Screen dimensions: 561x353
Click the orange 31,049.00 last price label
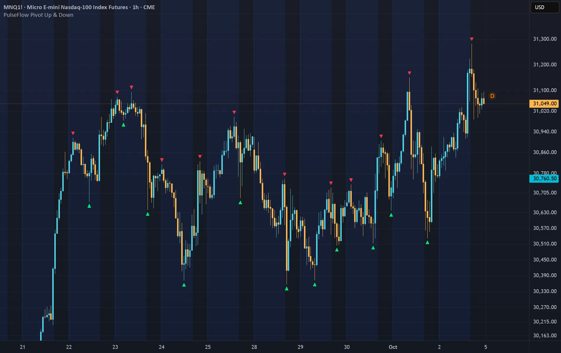coord(544,104)
